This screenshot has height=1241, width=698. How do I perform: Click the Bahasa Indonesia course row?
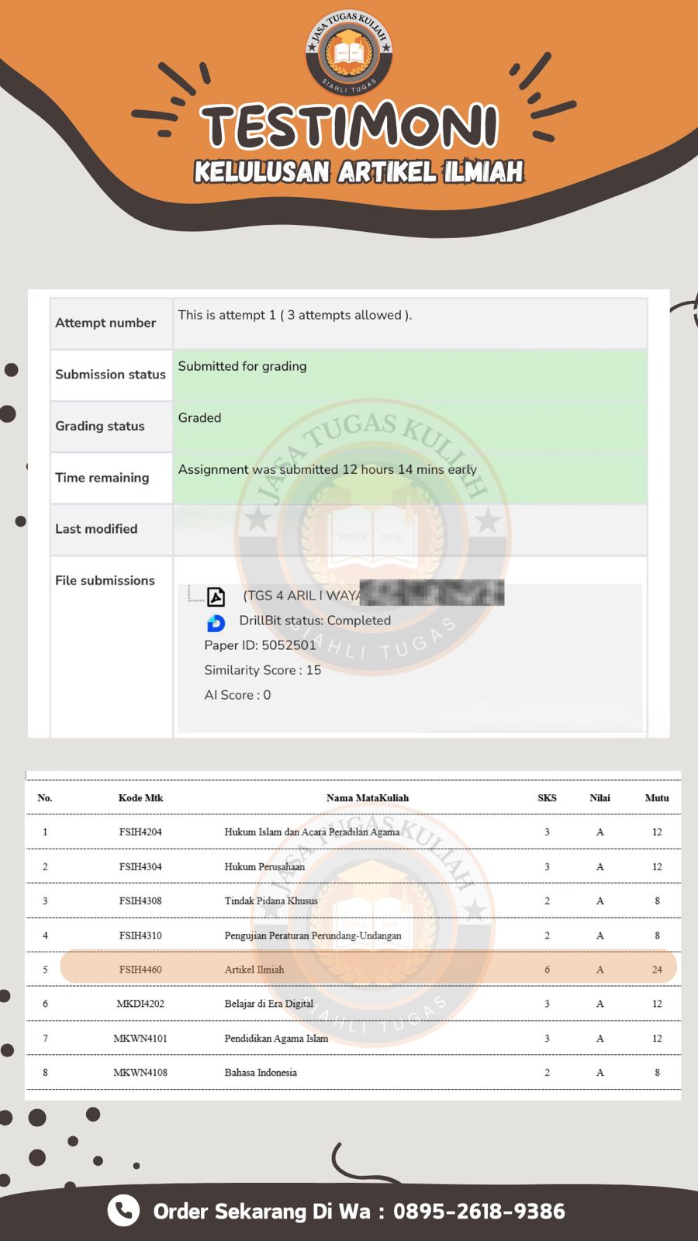pos(353,1073)
